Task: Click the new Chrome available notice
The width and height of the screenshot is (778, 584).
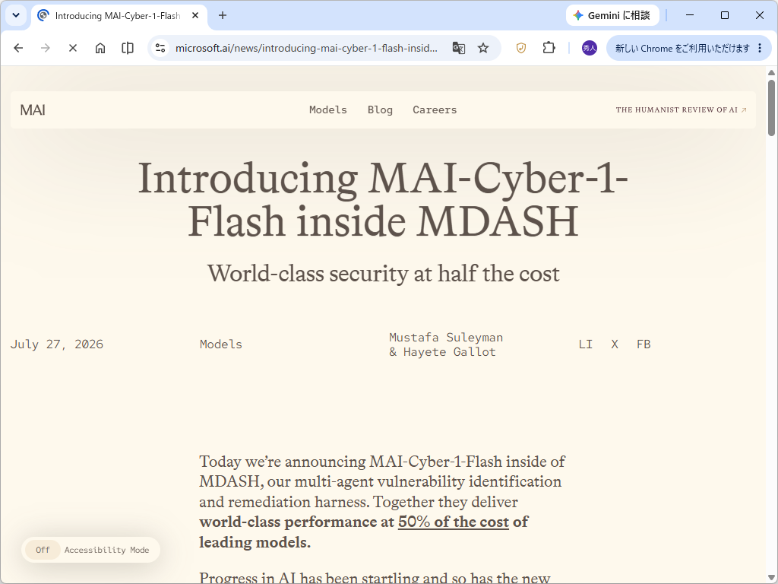Action: click(682, 48)
